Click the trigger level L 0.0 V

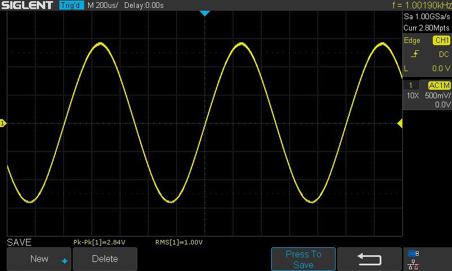(427, 68)
